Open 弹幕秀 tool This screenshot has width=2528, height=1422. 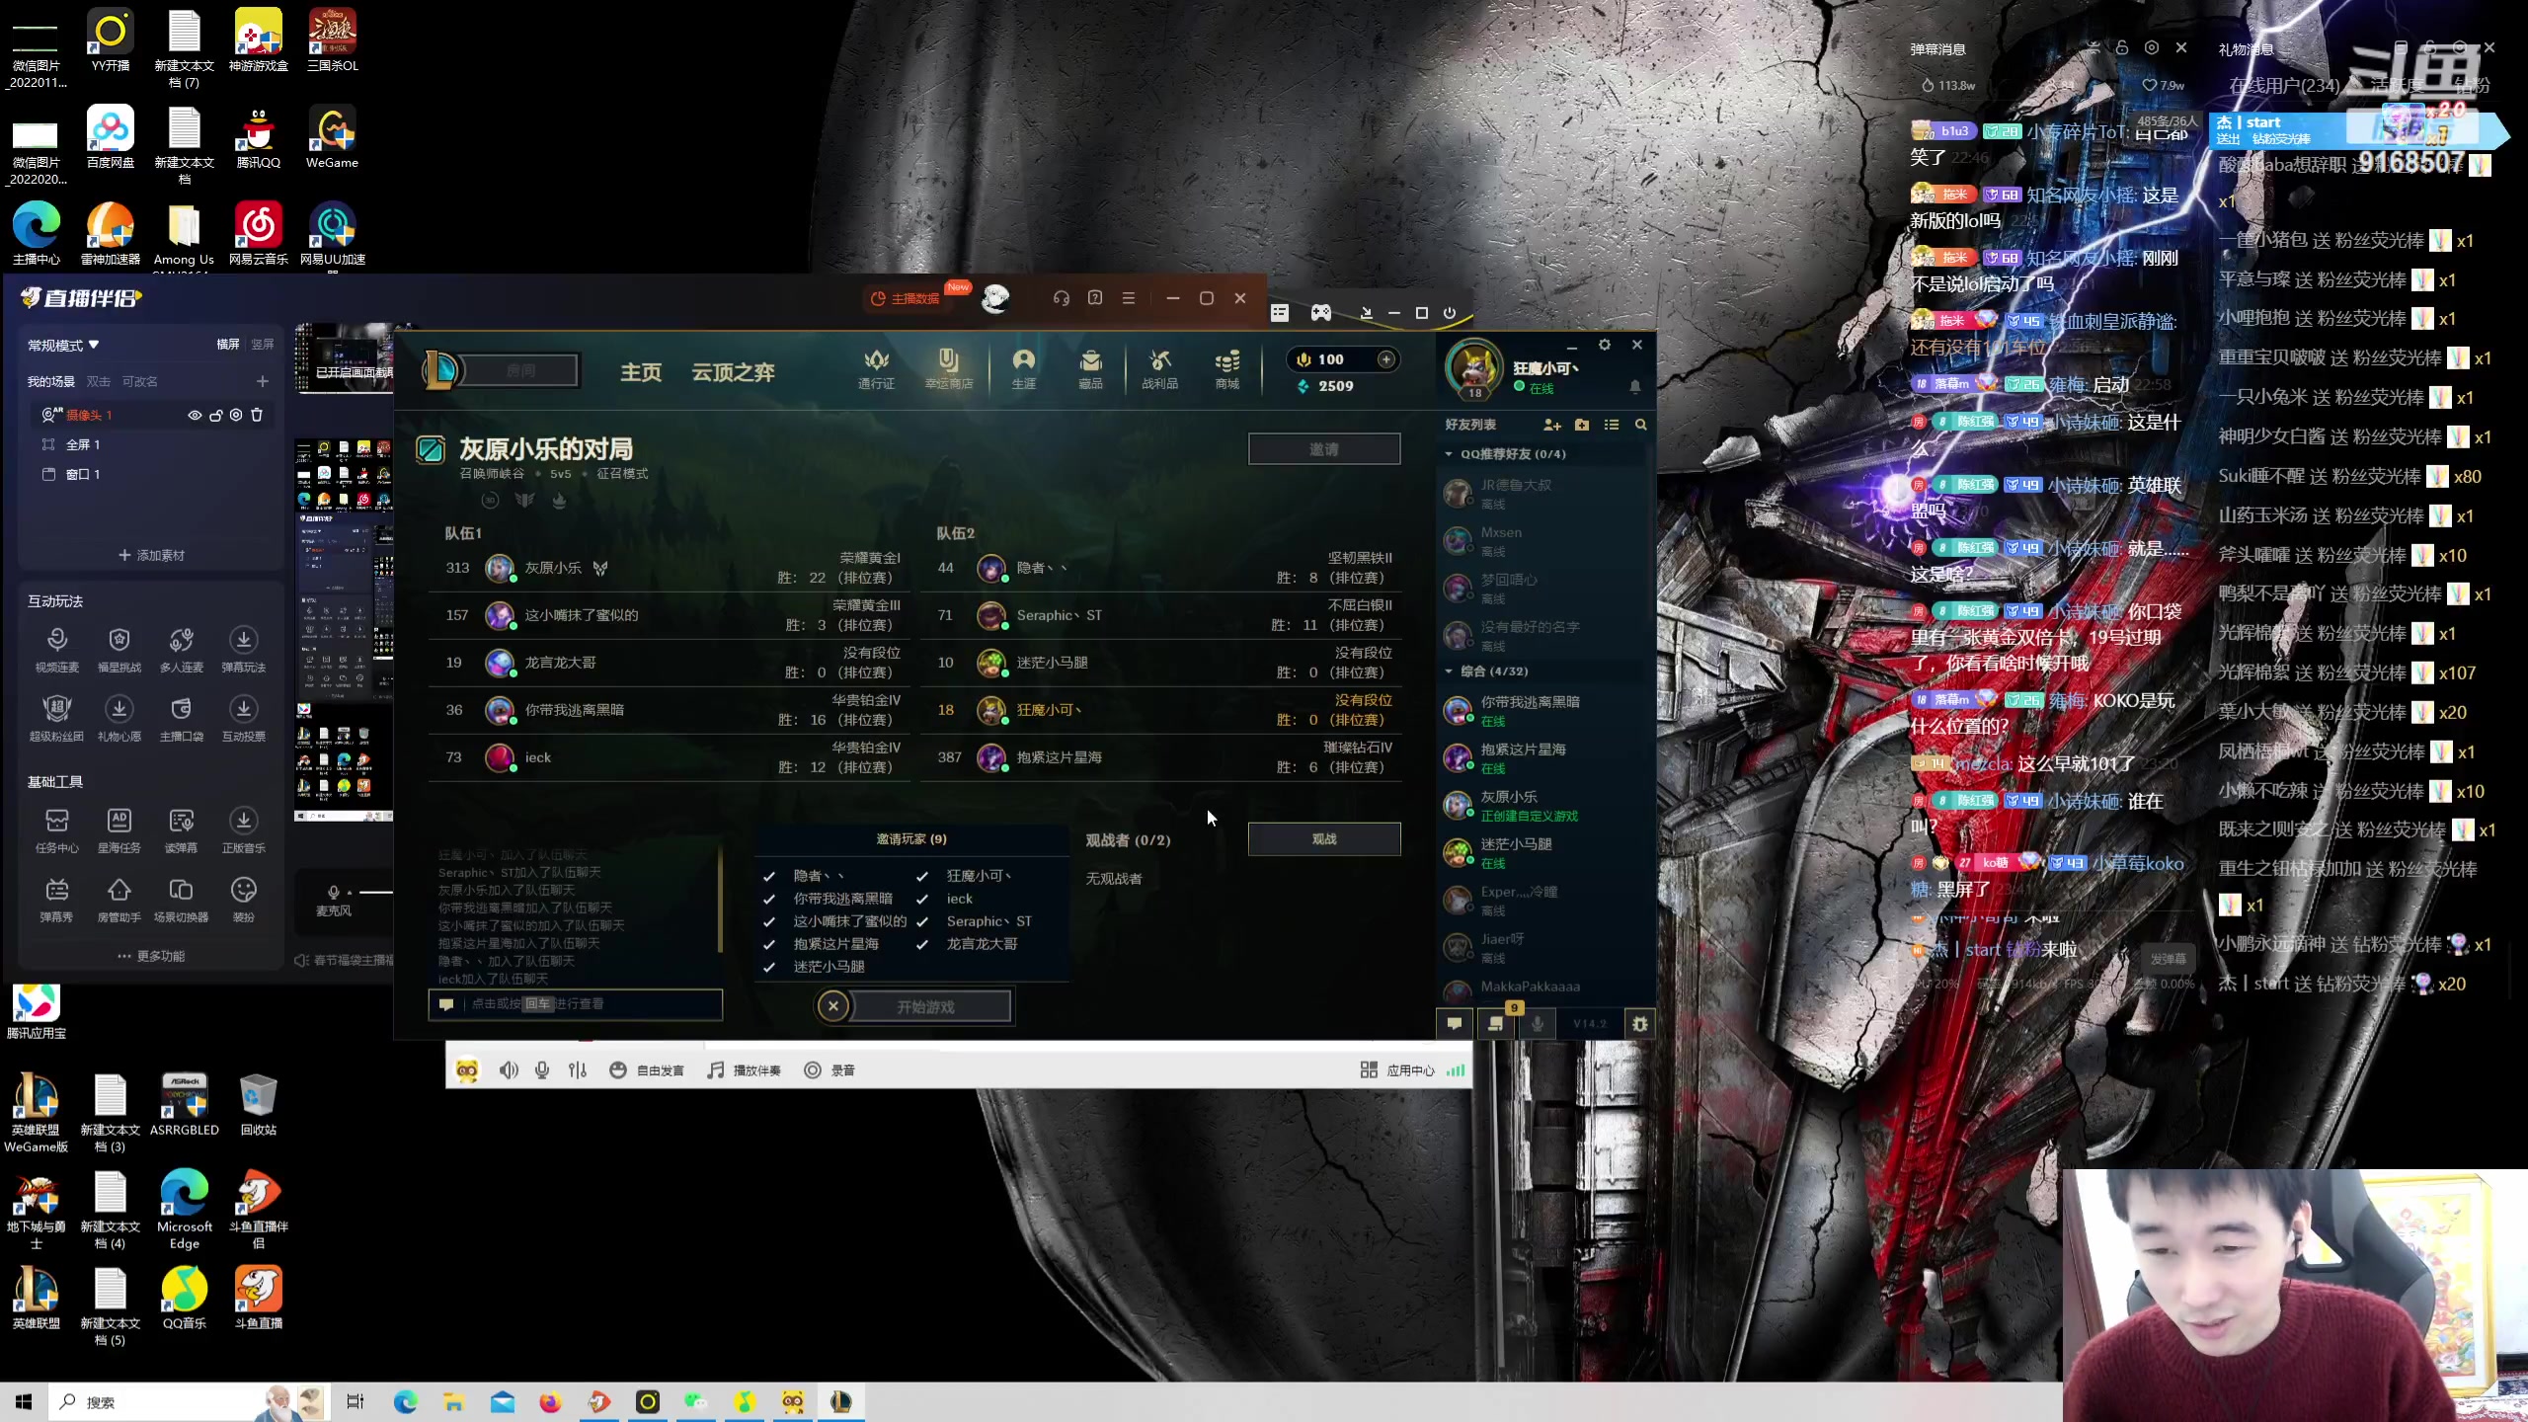[57, 899]
